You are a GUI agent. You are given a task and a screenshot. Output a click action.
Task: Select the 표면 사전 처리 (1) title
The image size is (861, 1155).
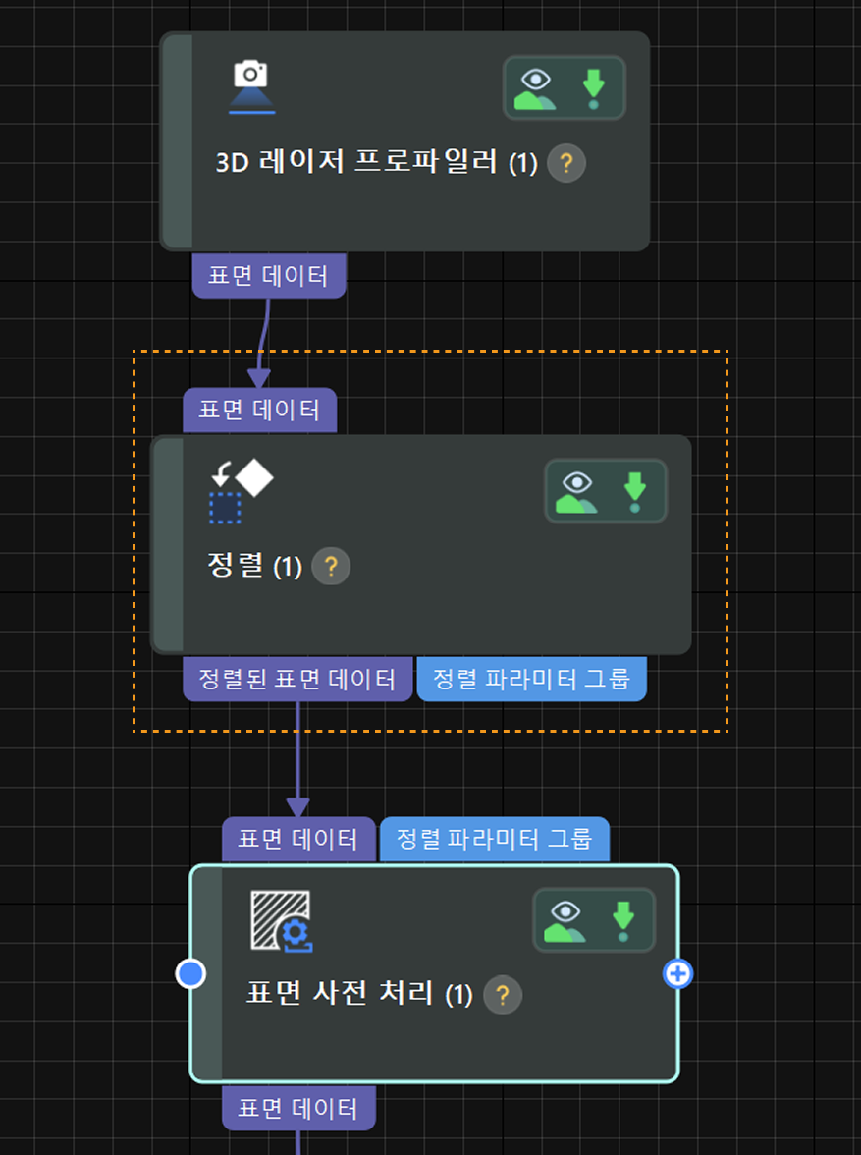pos(359,994)
